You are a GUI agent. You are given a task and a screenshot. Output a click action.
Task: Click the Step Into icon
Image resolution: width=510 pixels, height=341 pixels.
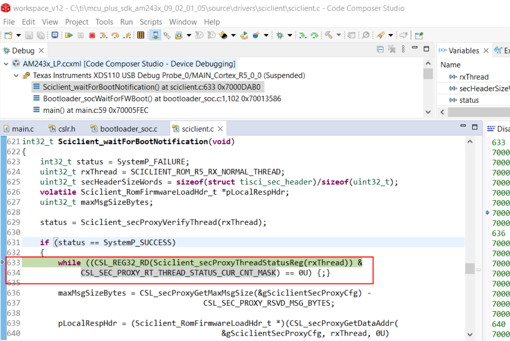(103, 35)
